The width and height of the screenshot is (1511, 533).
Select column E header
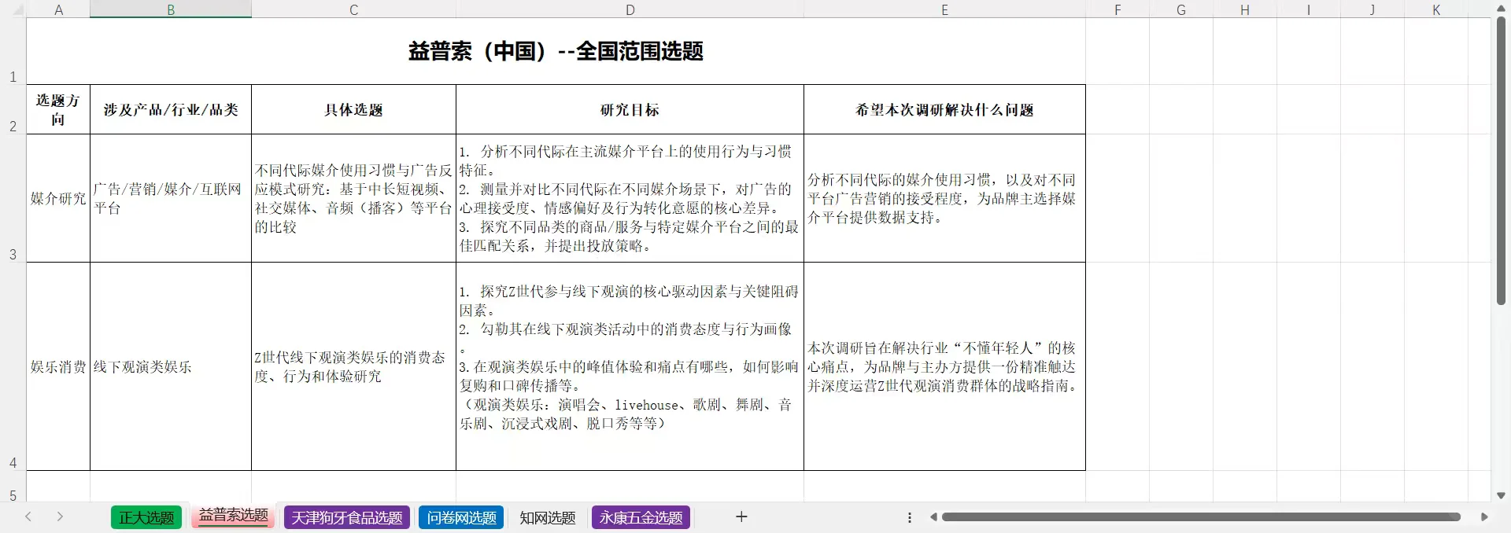(944, 9)
